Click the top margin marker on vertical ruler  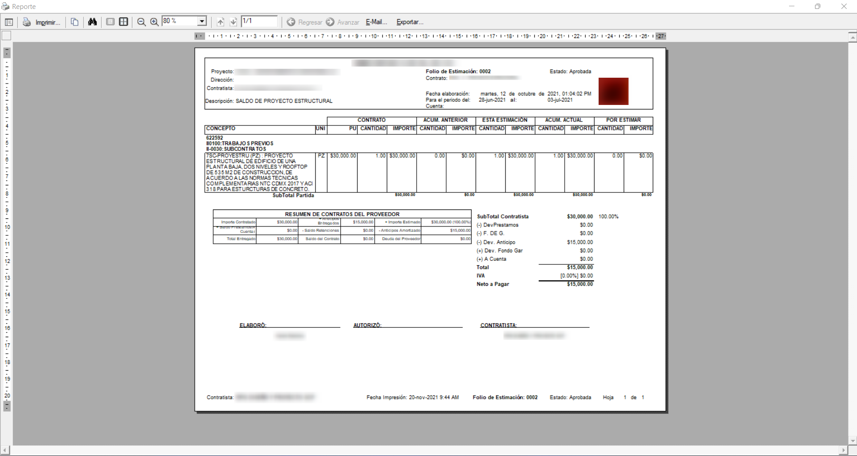coord(7,53)
